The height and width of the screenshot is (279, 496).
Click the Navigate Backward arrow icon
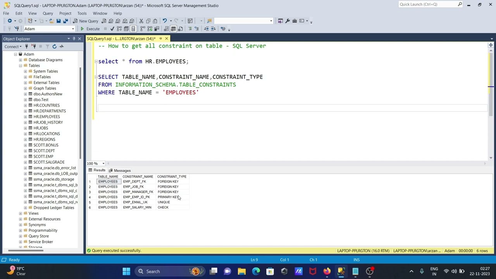pos(10,21)
